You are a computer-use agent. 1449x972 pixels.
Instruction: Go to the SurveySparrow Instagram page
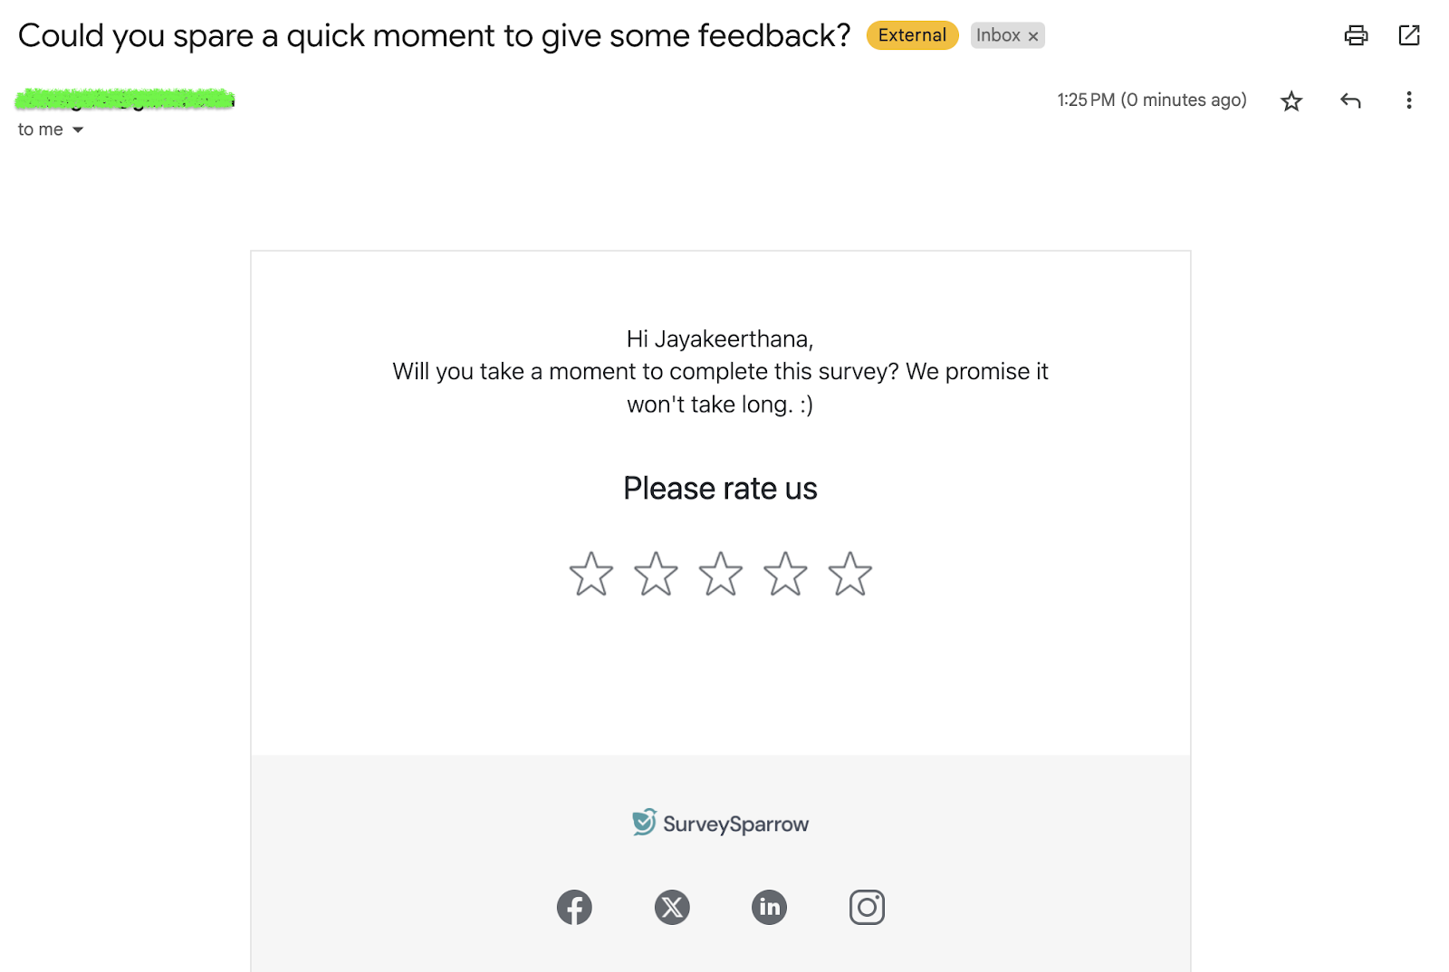[867, 907]
